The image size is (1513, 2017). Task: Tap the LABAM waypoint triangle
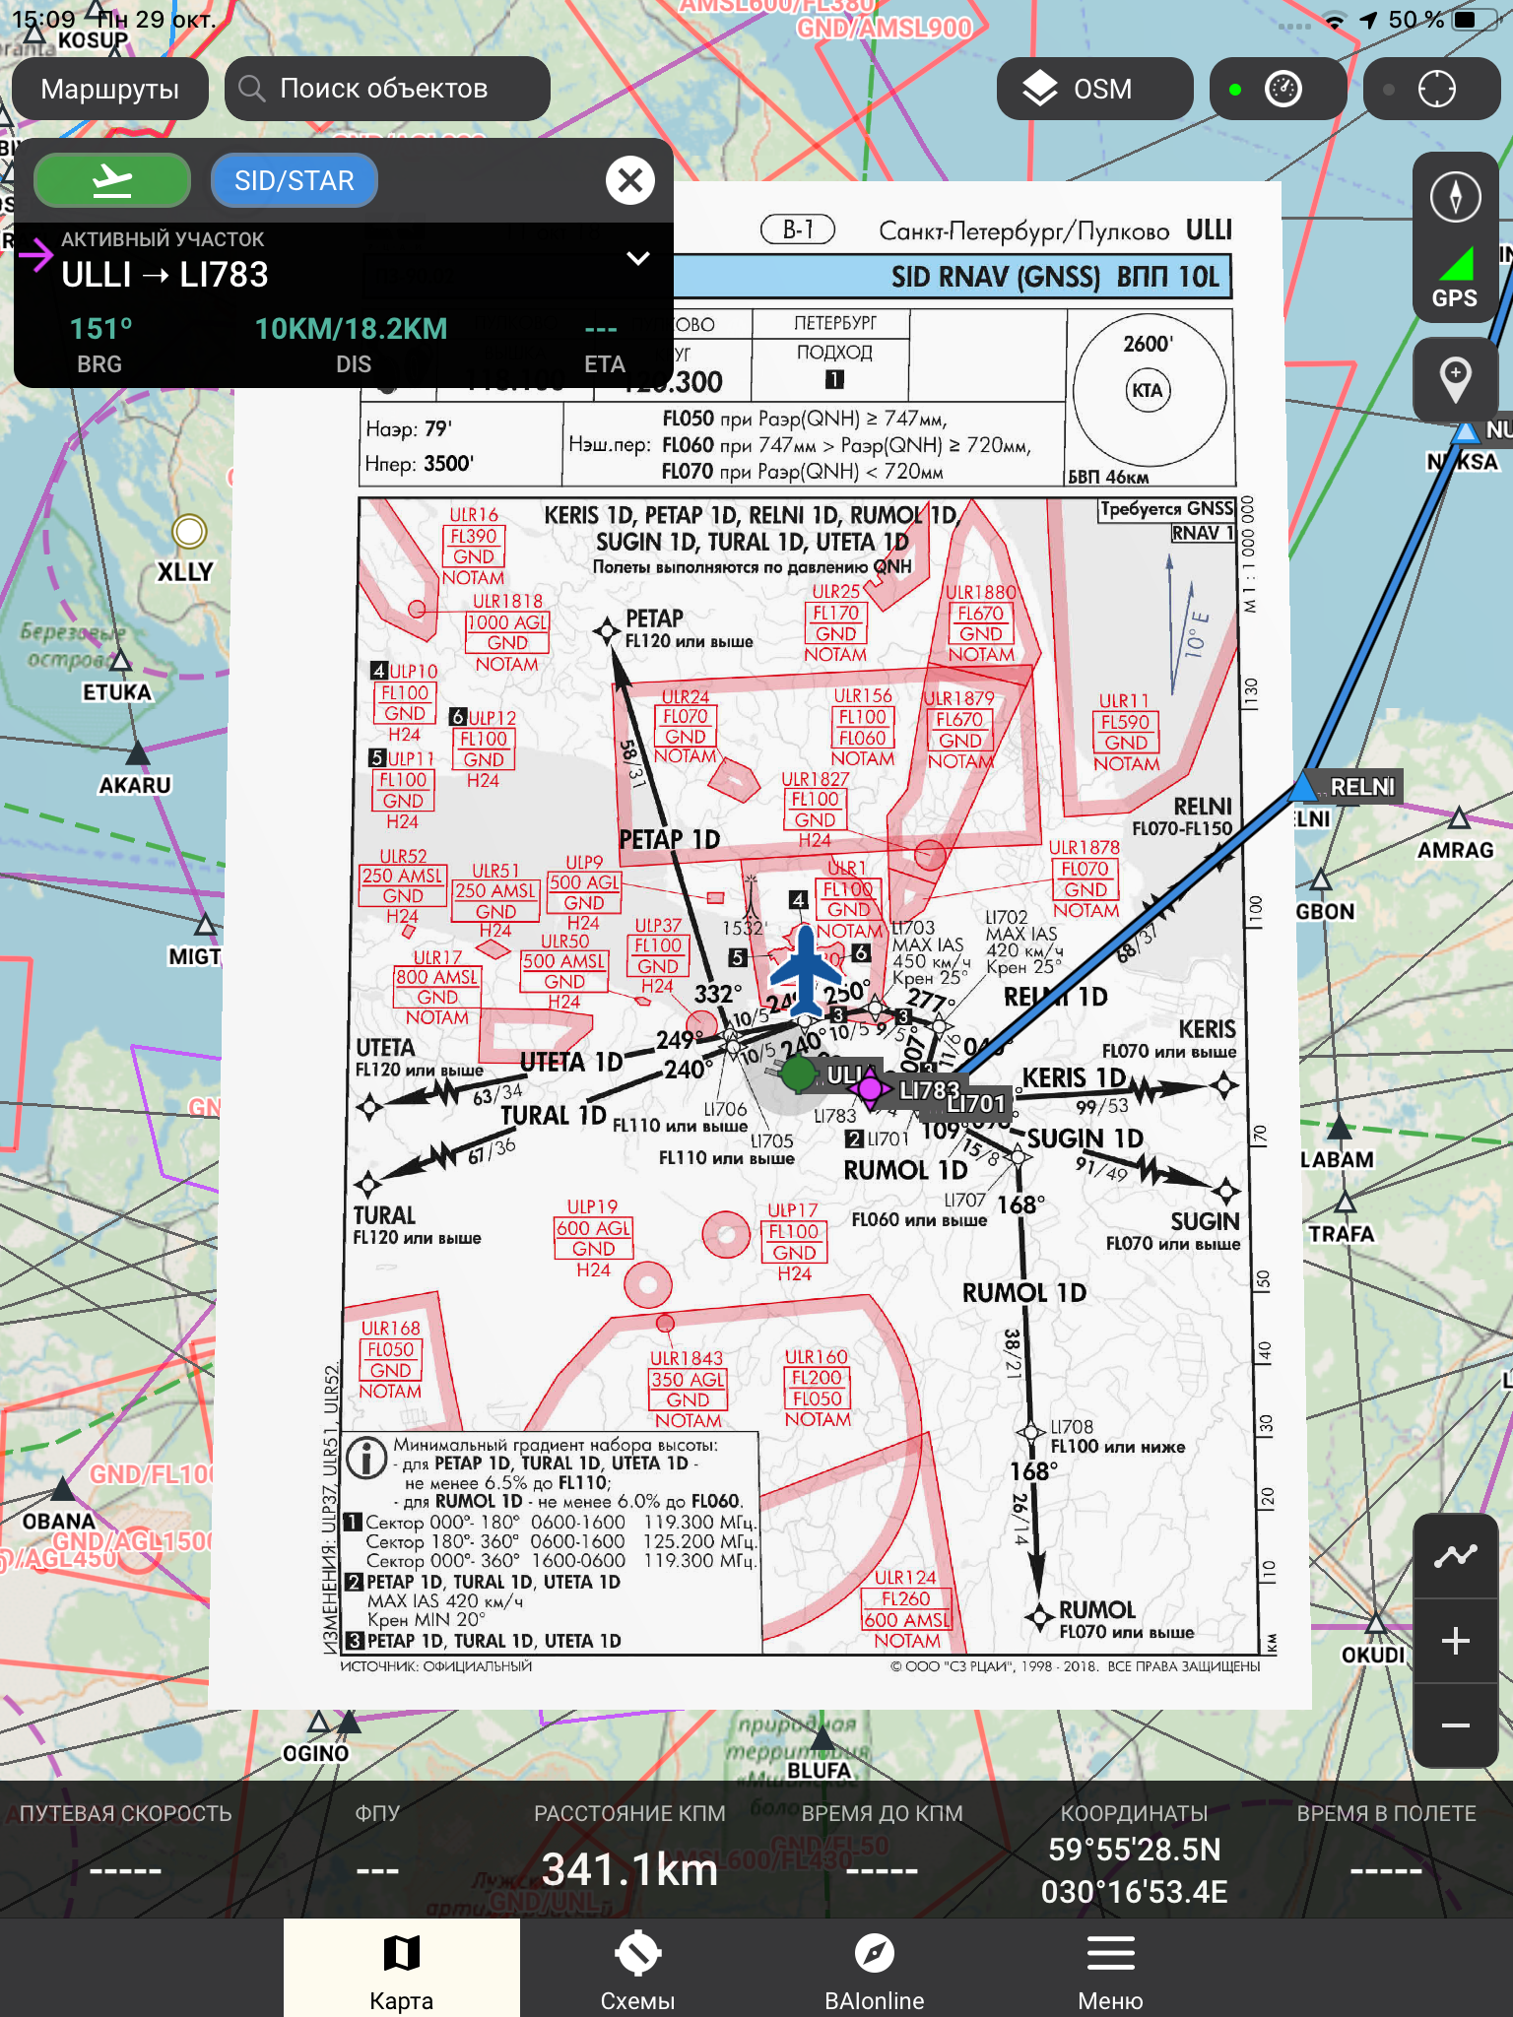tap(1340, 1128)
